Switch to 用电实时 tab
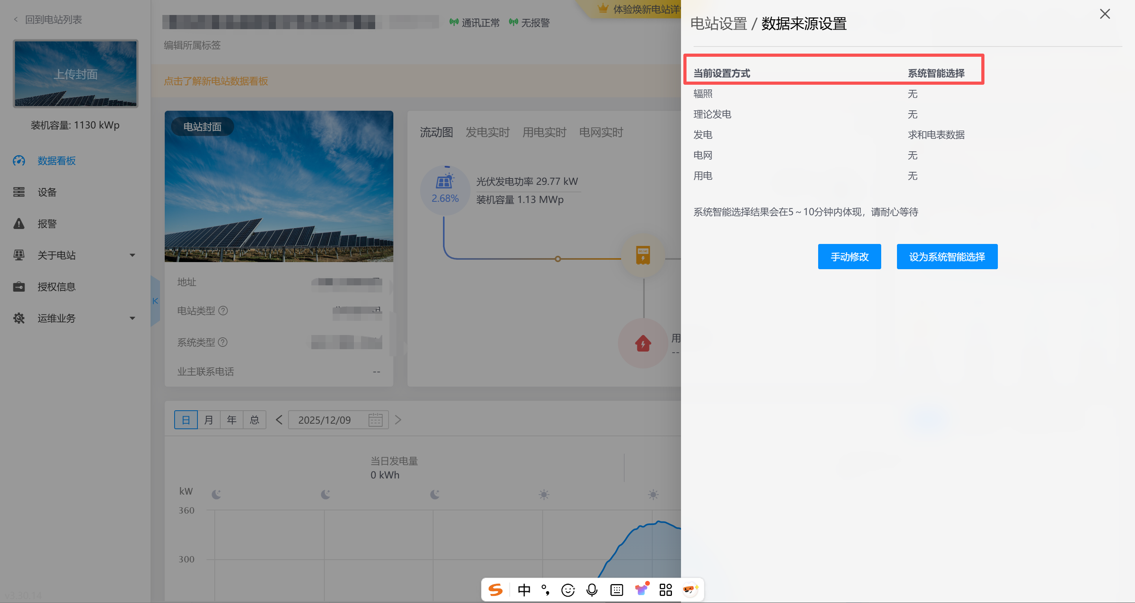 (x=544, y=132)
